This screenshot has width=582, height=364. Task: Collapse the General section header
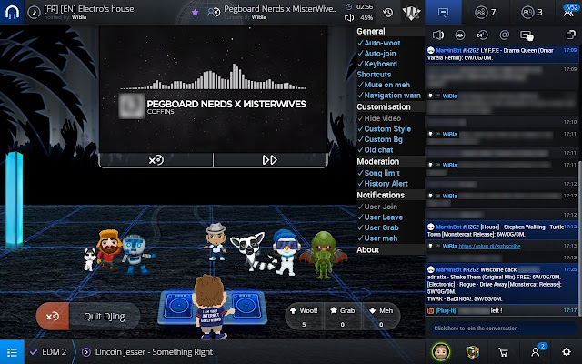pos(390,32)
